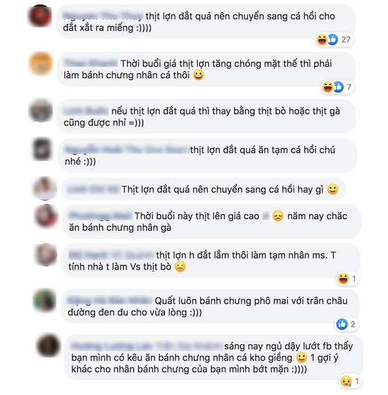
Task: Click the grinning emoji after 'nhân cá thôi'
Action: 198,75
